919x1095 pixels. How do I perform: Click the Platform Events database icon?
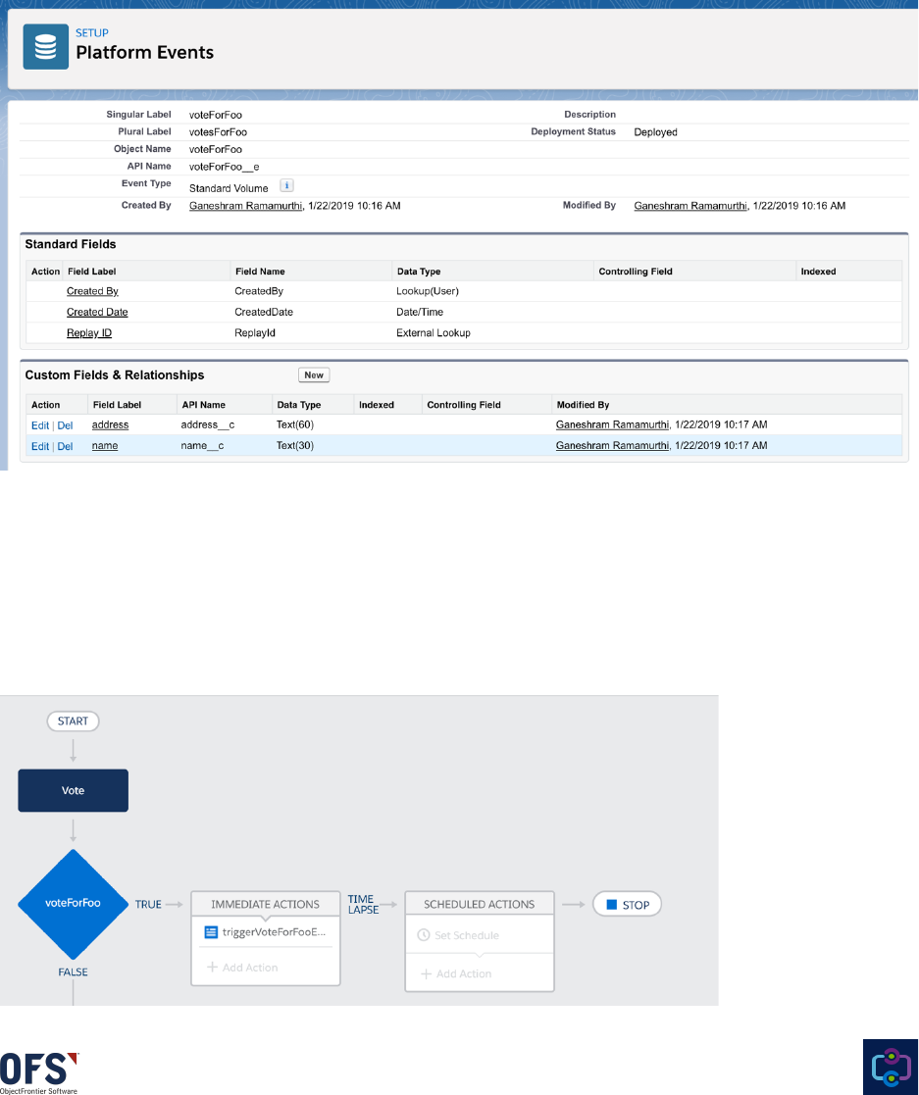pos(45,47)
